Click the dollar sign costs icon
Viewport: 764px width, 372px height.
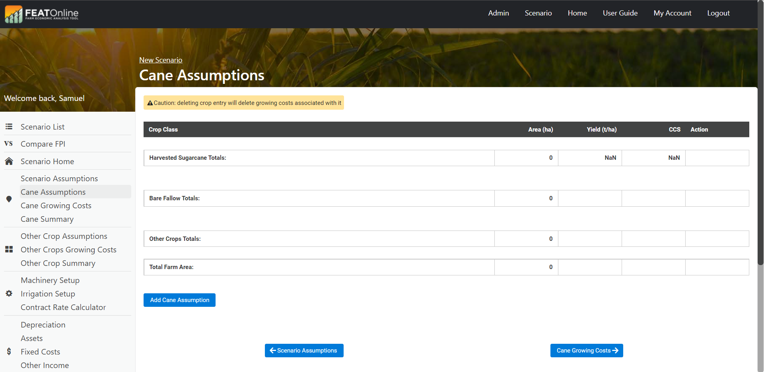9,351
